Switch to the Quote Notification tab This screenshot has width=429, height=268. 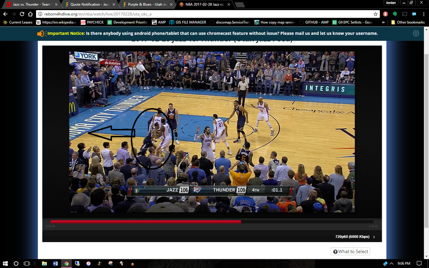[89, 4]
